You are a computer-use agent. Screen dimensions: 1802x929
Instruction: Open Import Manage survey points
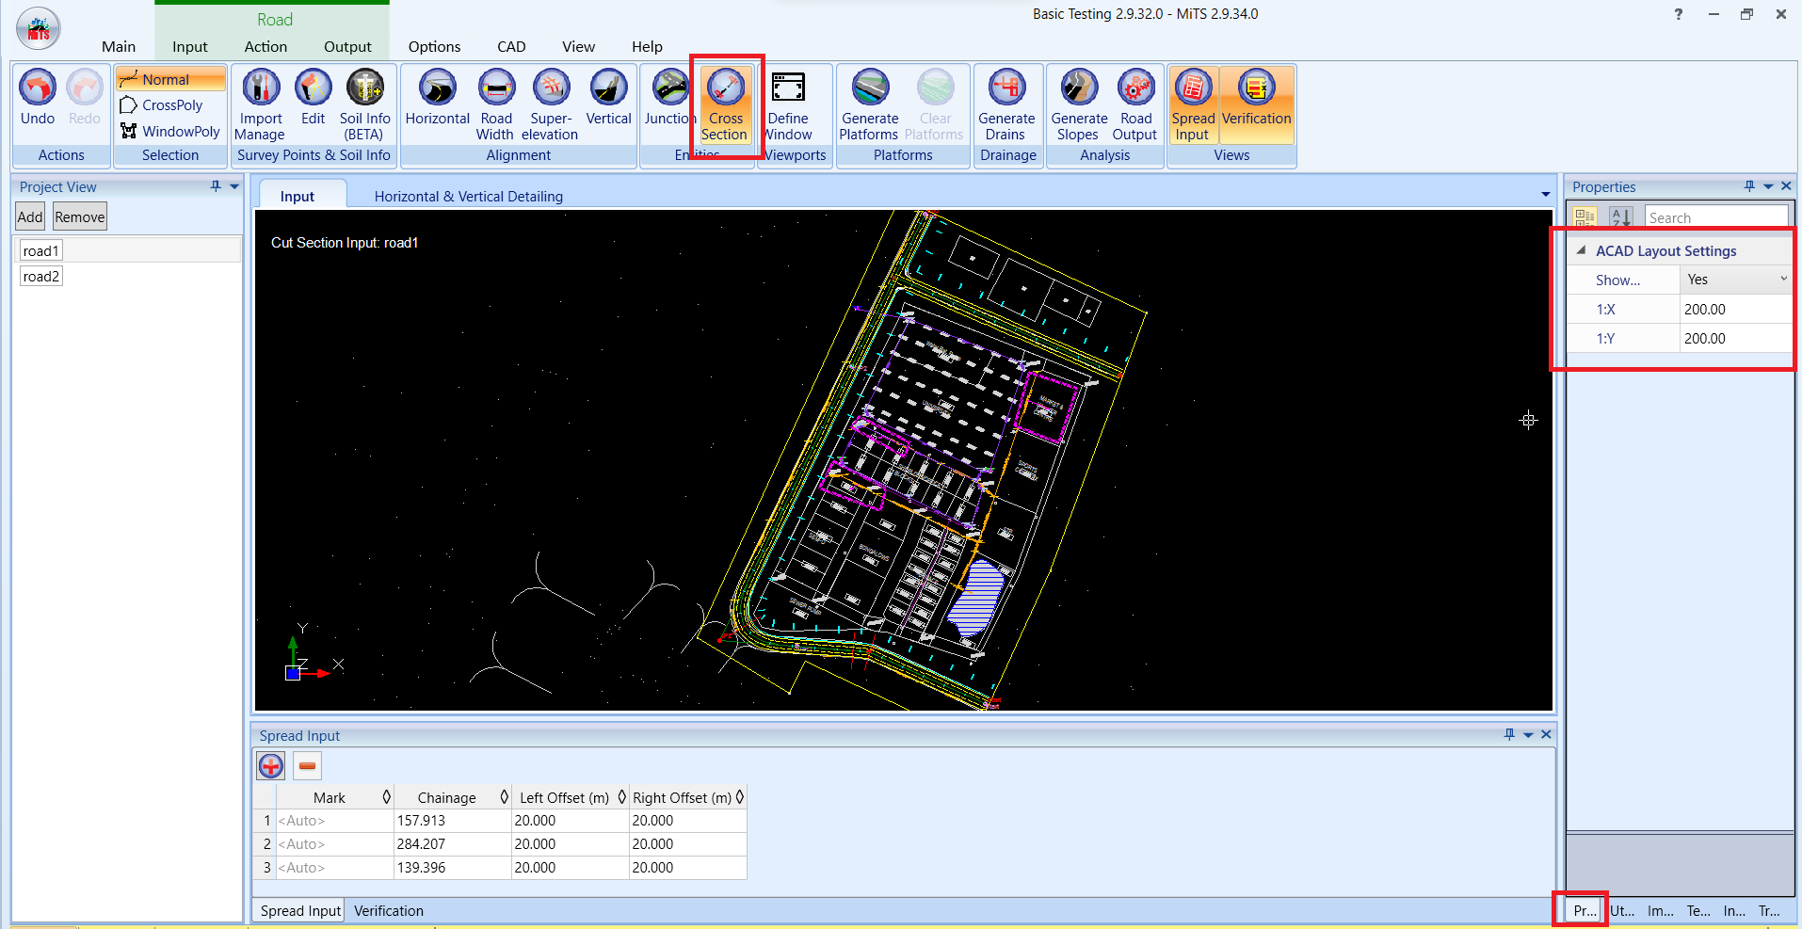coord(261,104)
